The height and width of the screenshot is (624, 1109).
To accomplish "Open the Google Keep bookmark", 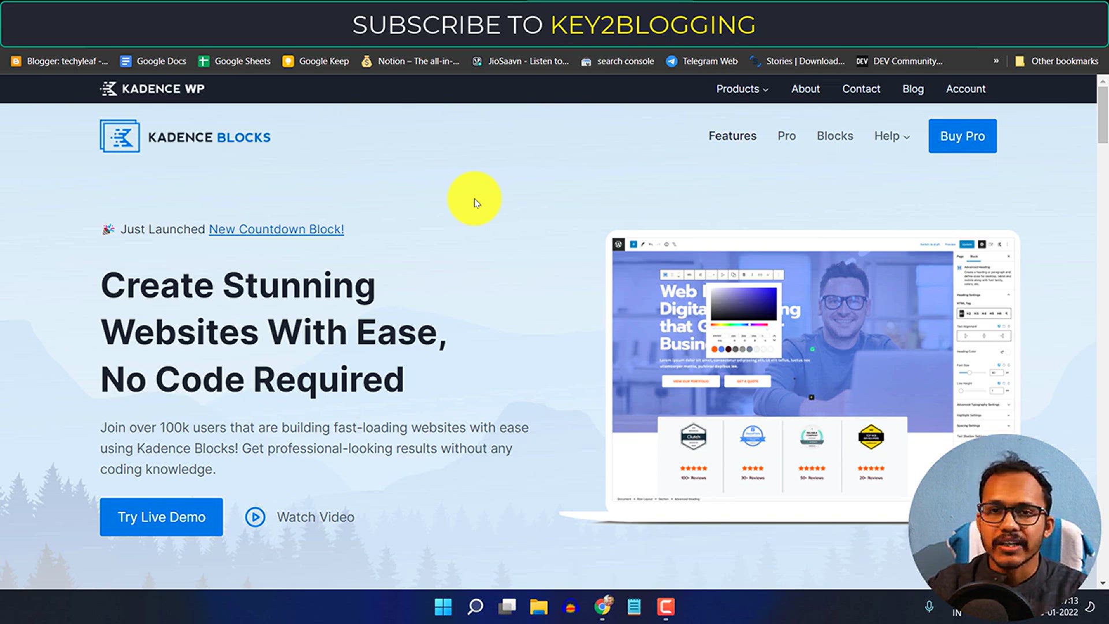I will coord(316,61).
